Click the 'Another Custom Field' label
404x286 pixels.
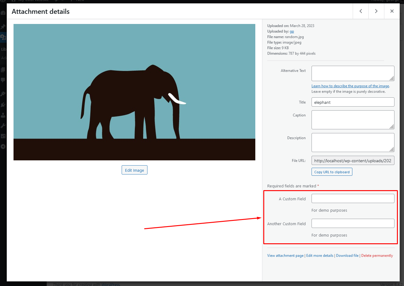(x=286, y=224)
